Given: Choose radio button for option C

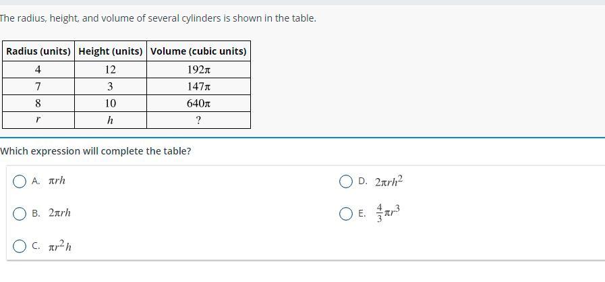Looking at the screenshot, I should point(20,247).
